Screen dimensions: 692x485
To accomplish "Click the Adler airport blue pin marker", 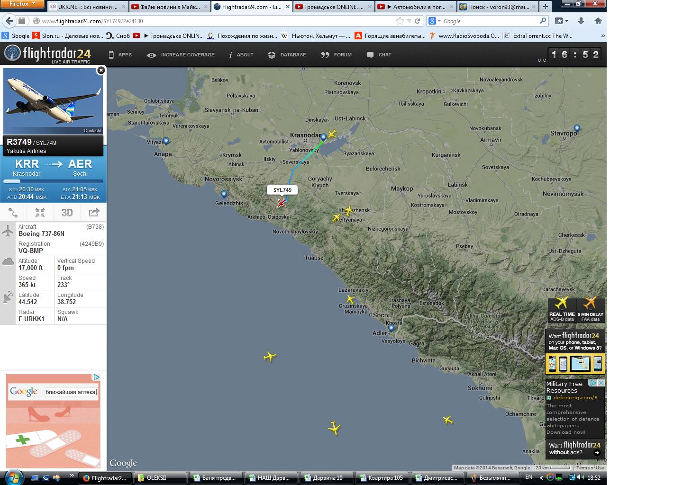I will pyautogui.click(x=391, y=328).
